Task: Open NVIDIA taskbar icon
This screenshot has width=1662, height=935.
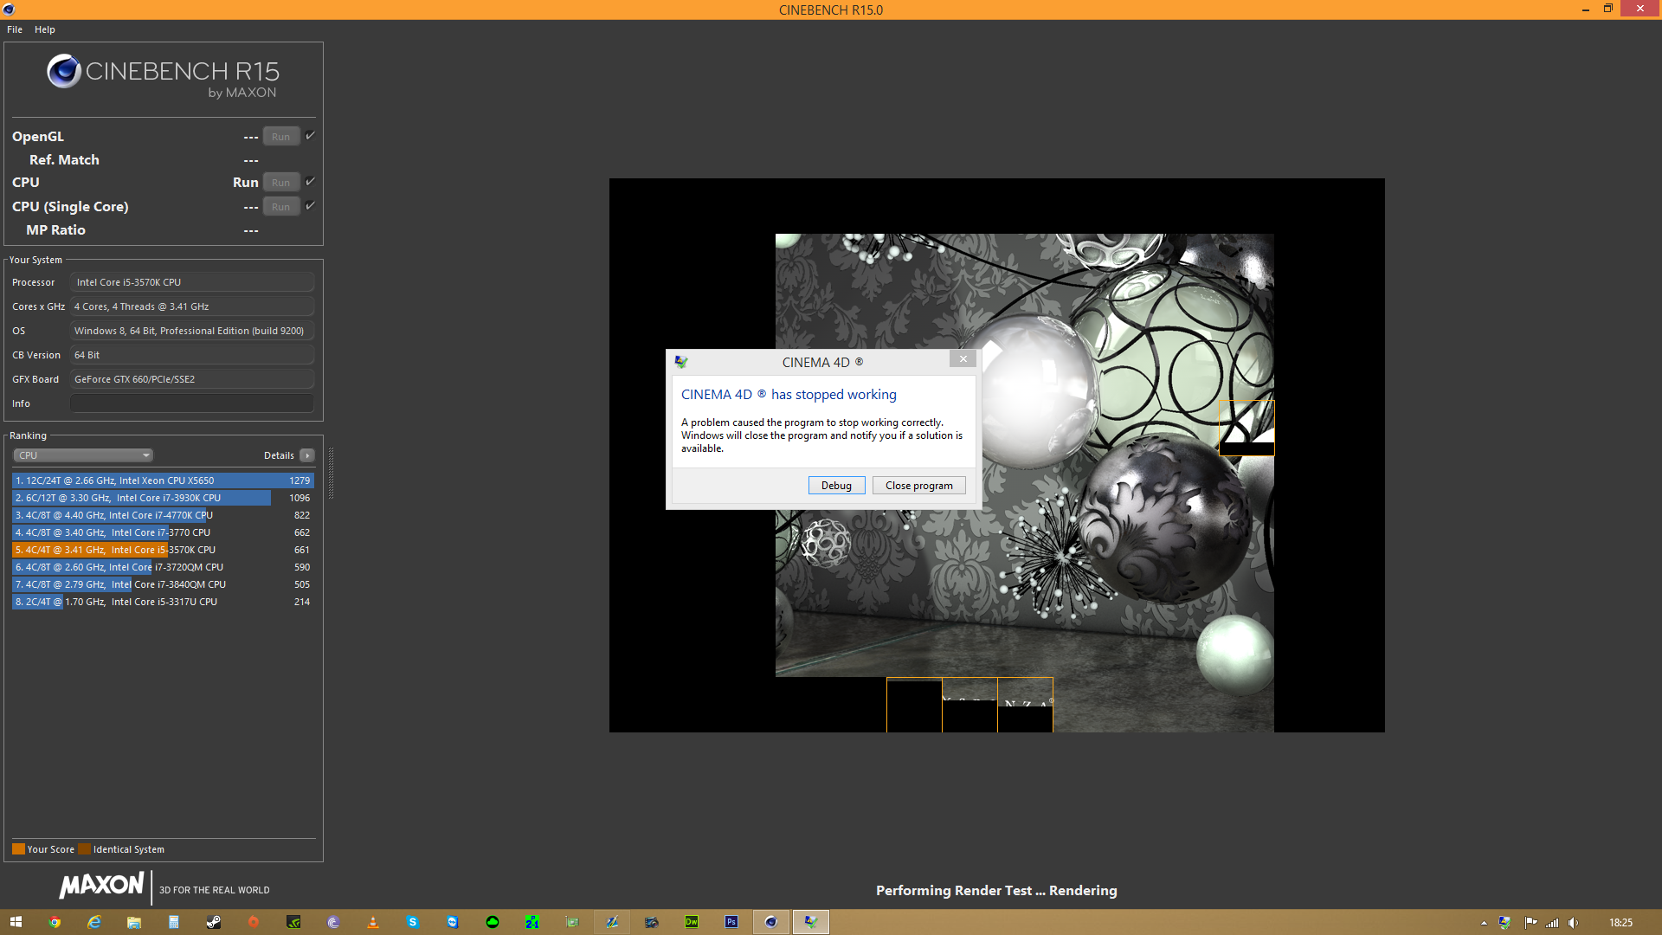Action: (x=293, y=922)
